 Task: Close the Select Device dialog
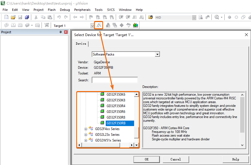coord(246,35)
